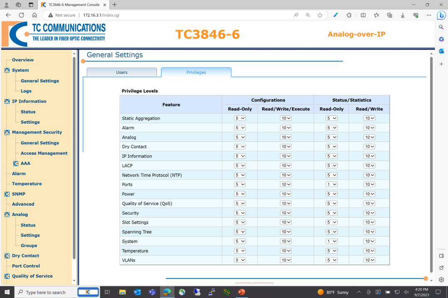Viewport: 448px width, 298px height.
Task: Open PowerPoint from taskbar
Action: click(241, 292)
